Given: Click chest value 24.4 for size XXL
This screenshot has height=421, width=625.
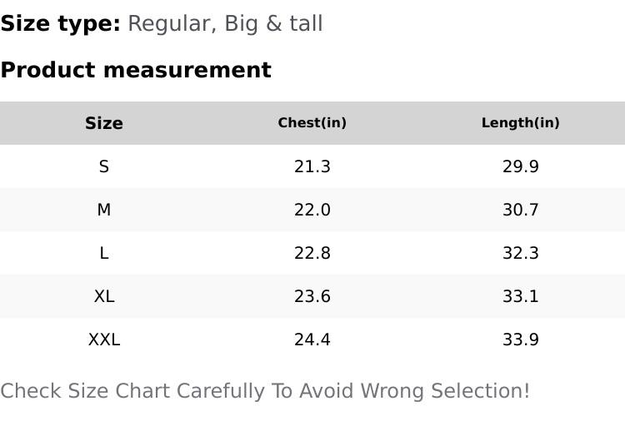Looking at the screenshot, I should pos(312,339).
